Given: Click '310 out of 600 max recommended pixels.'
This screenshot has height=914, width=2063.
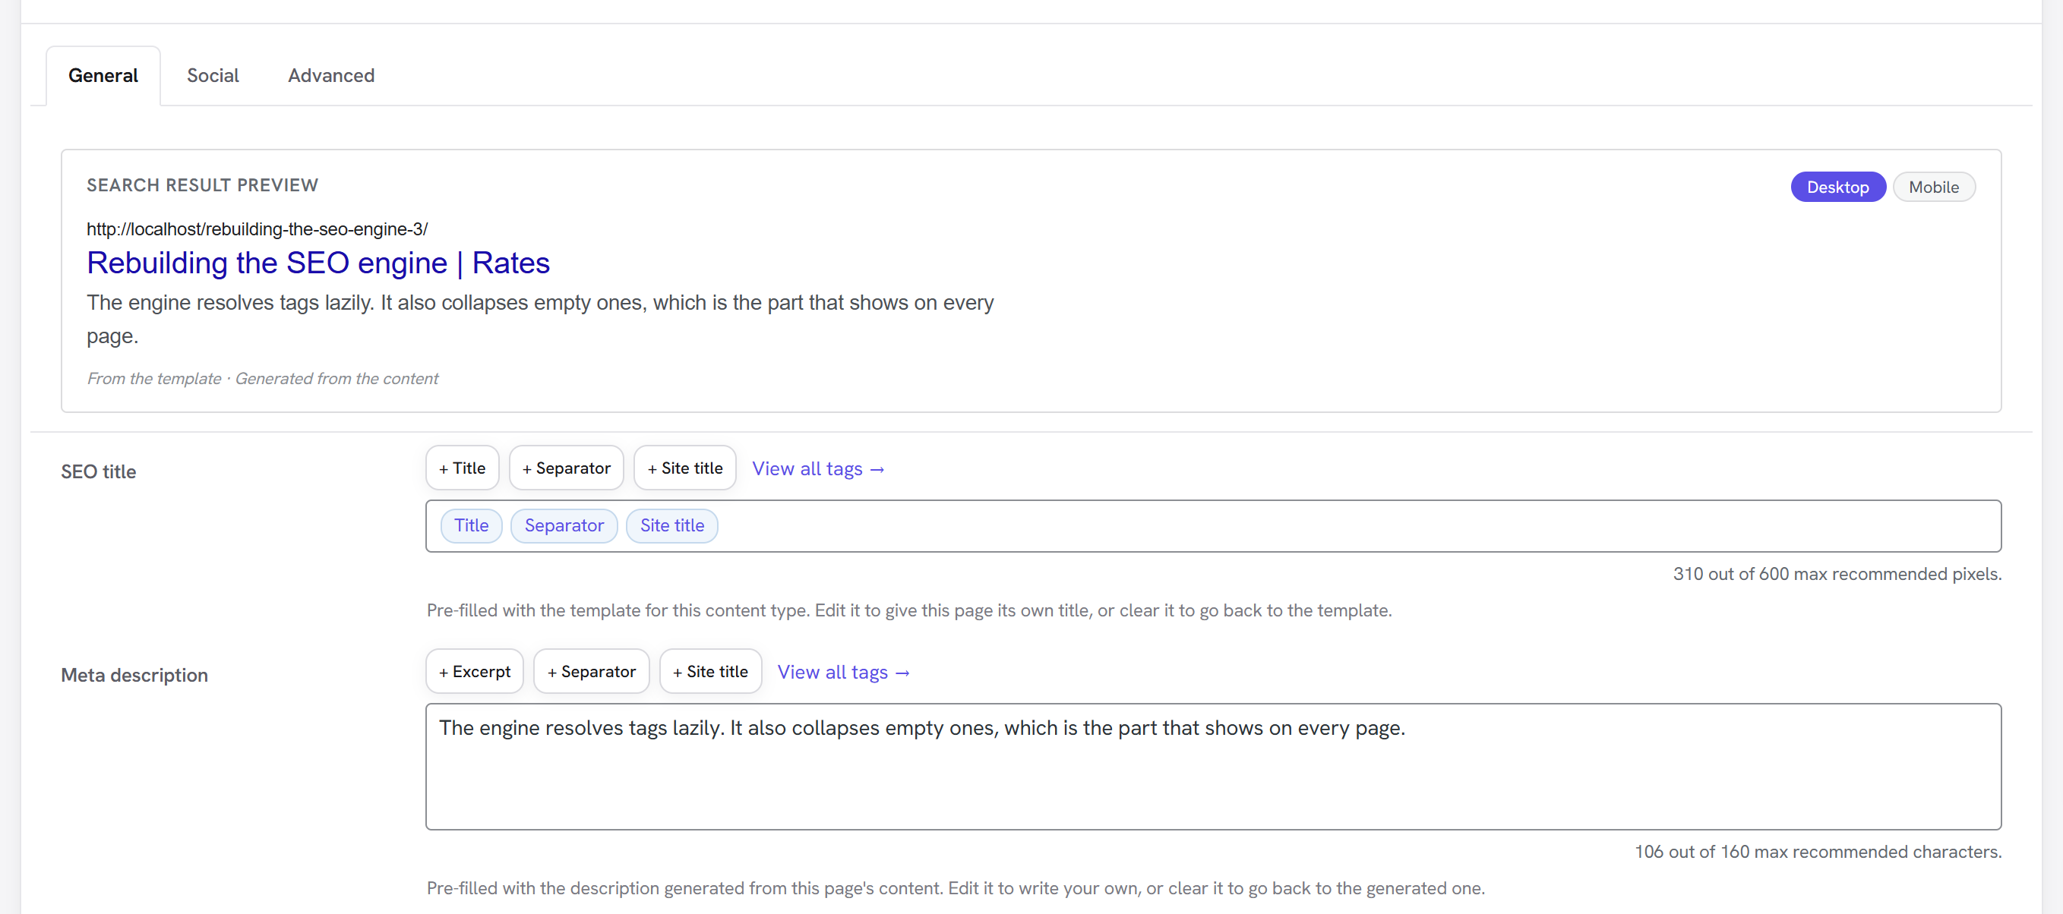Looking at the screenshot, I should point(1837,574).
